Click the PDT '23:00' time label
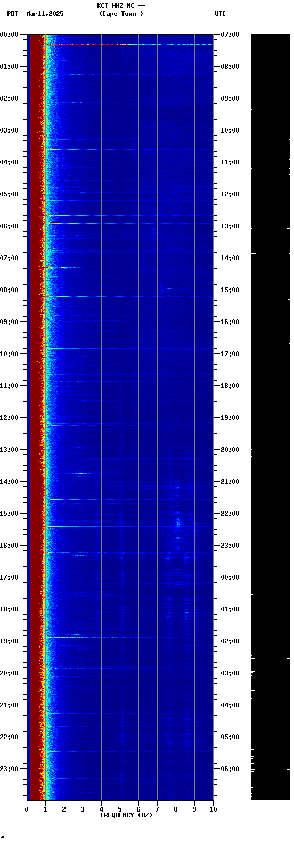The height and width of the screenshot is (843, 294). tap(9, 769)
